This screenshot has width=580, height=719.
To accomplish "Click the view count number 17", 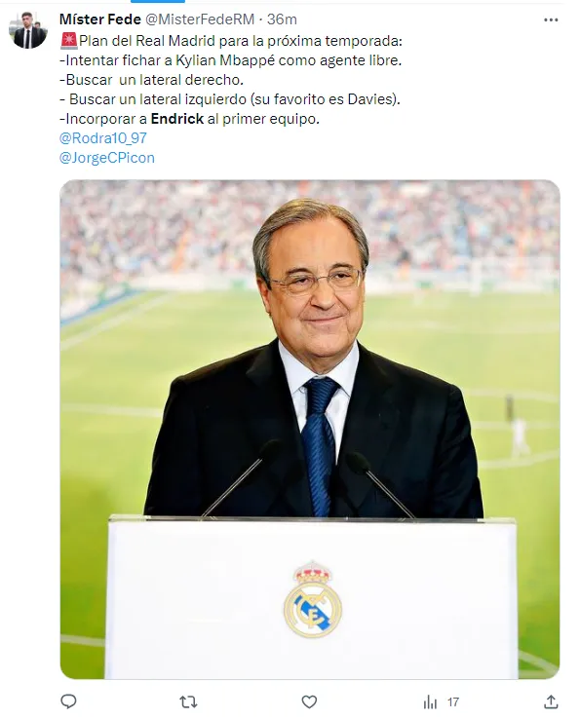I will pyautogui.click(x=453, y=702).
